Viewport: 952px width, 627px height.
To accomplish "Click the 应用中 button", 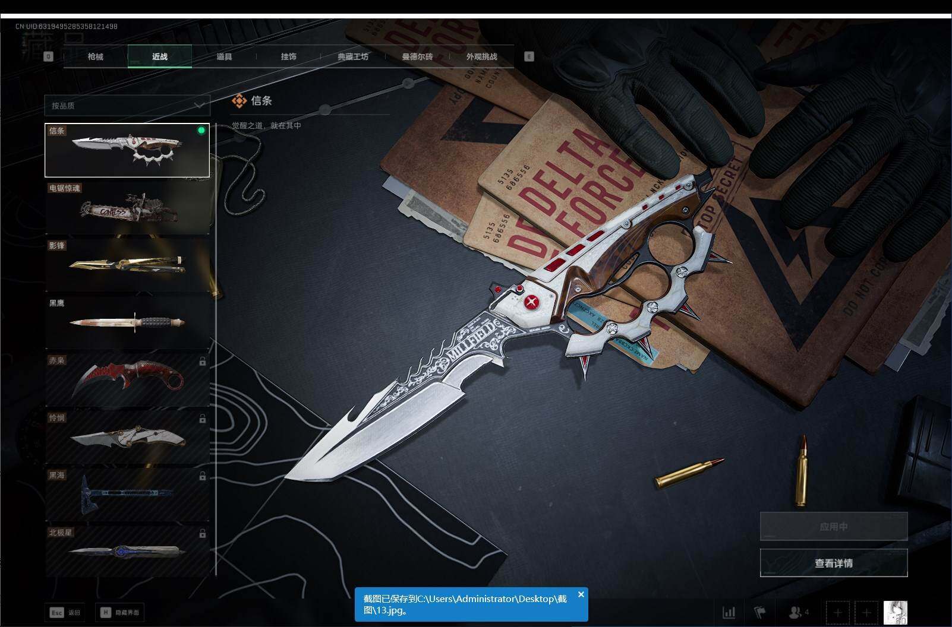I will pos(834,527).
